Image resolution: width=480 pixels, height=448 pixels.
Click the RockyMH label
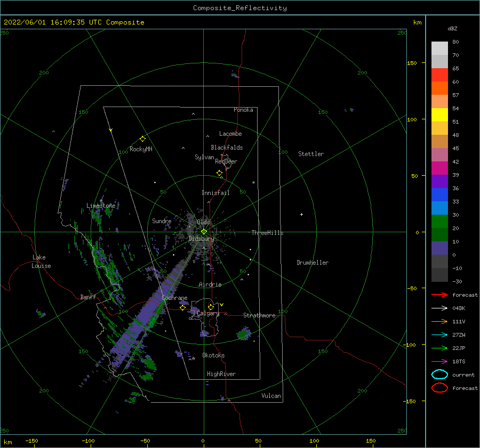pos(141,149)
